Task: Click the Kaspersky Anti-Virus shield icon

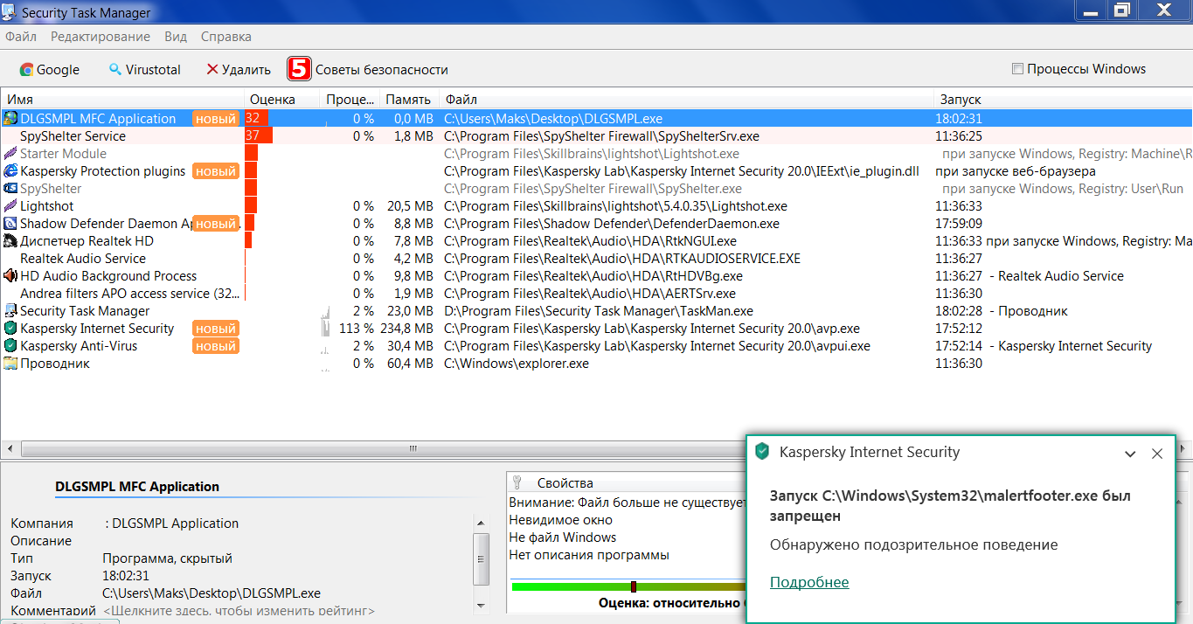Action: coord(10,346)
